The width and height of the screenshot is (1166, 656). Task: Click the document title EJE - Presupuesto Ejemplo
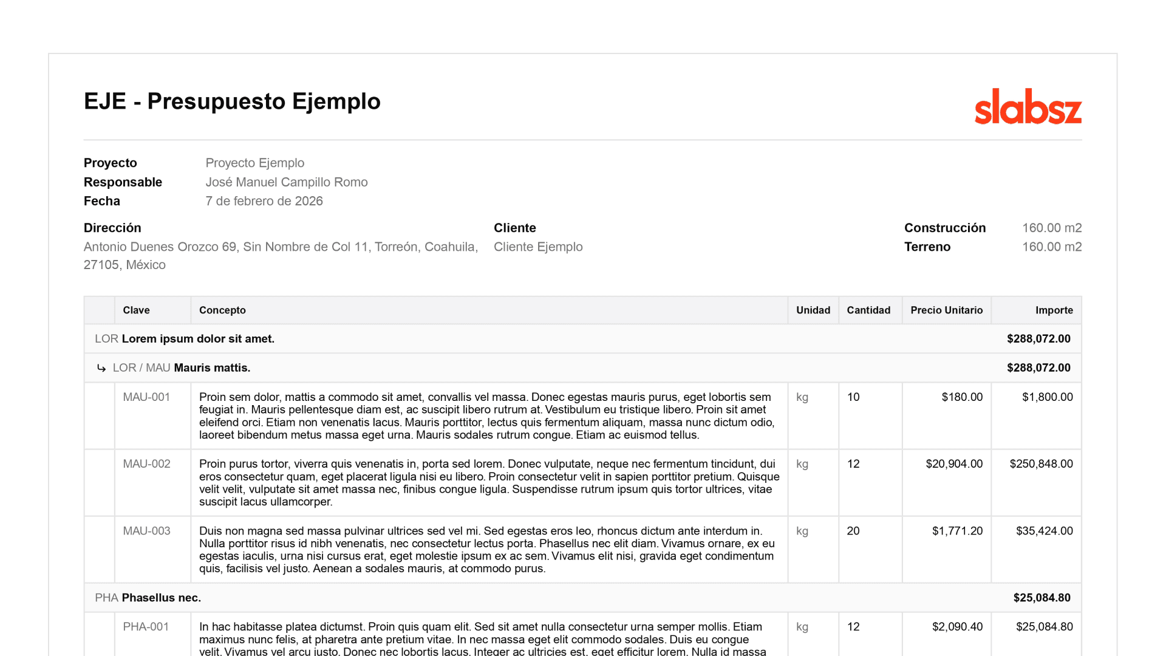[x=233, y=101]
